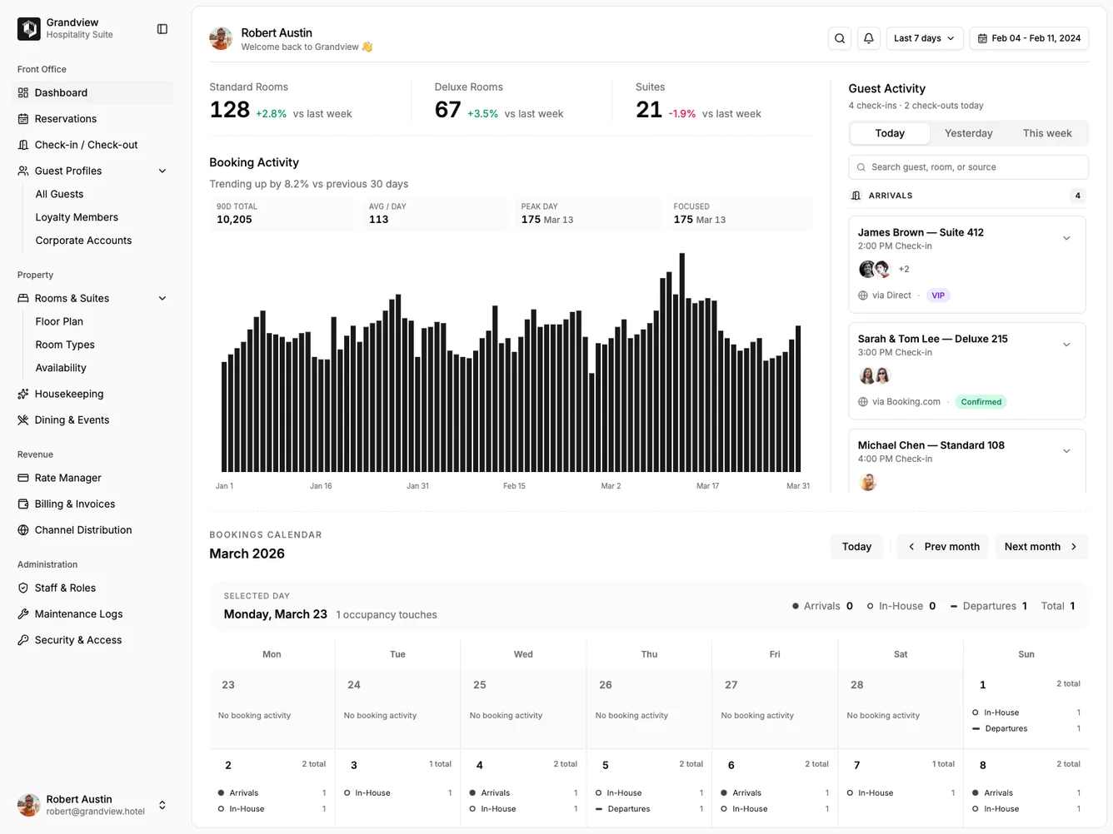
Task: Open Security & Access settings
Action: coord(77,639)
